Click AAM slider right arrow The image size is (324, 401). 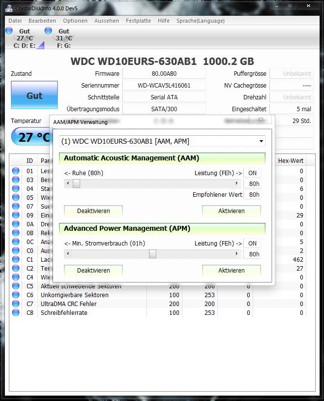(237, 184)
